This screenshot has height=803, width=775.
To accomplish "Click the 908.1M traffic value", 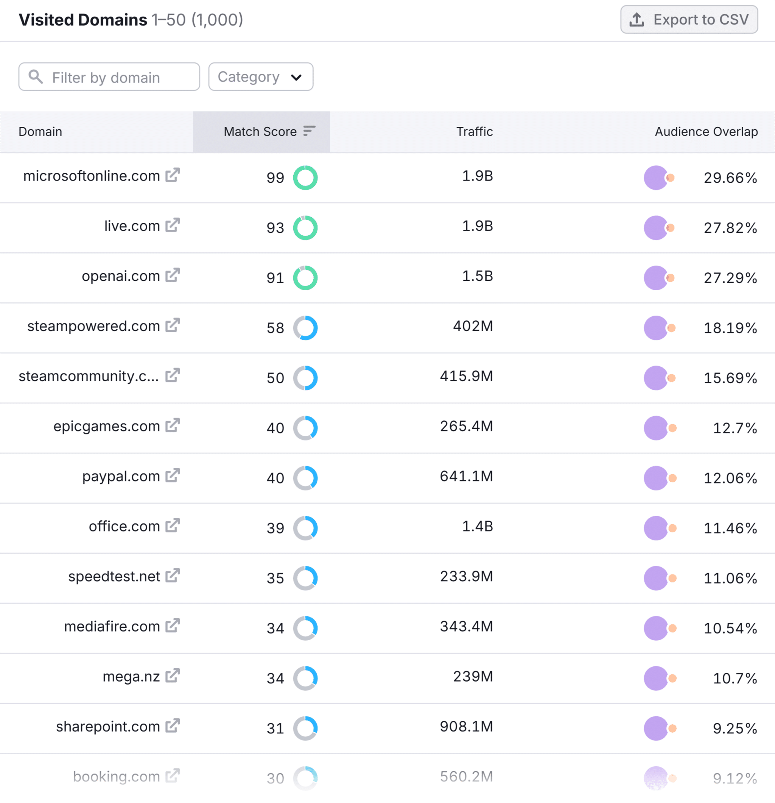I will [467, 727].
